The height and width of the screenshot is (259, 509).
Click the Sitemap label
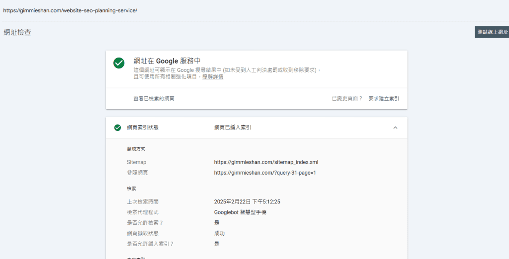(137, 162)
